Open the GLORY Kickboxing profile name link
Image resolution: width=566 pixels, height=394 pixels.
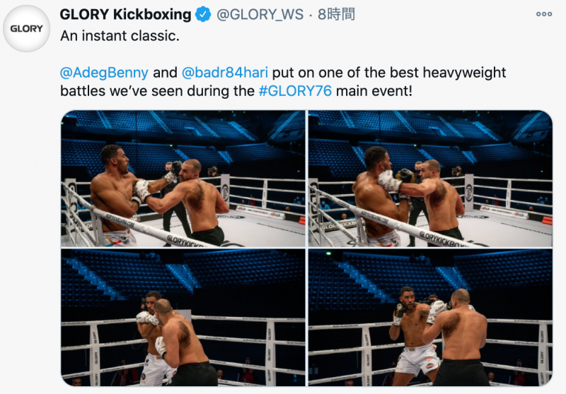[125, 14]
